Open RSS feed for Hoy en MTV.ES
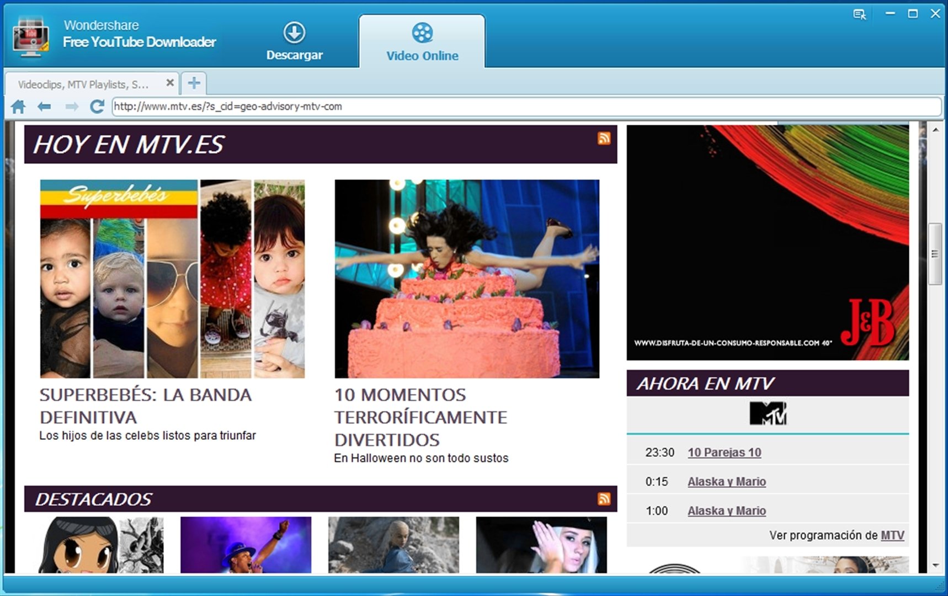Screen dimensions: 948x596 click(x=604, y=138)
